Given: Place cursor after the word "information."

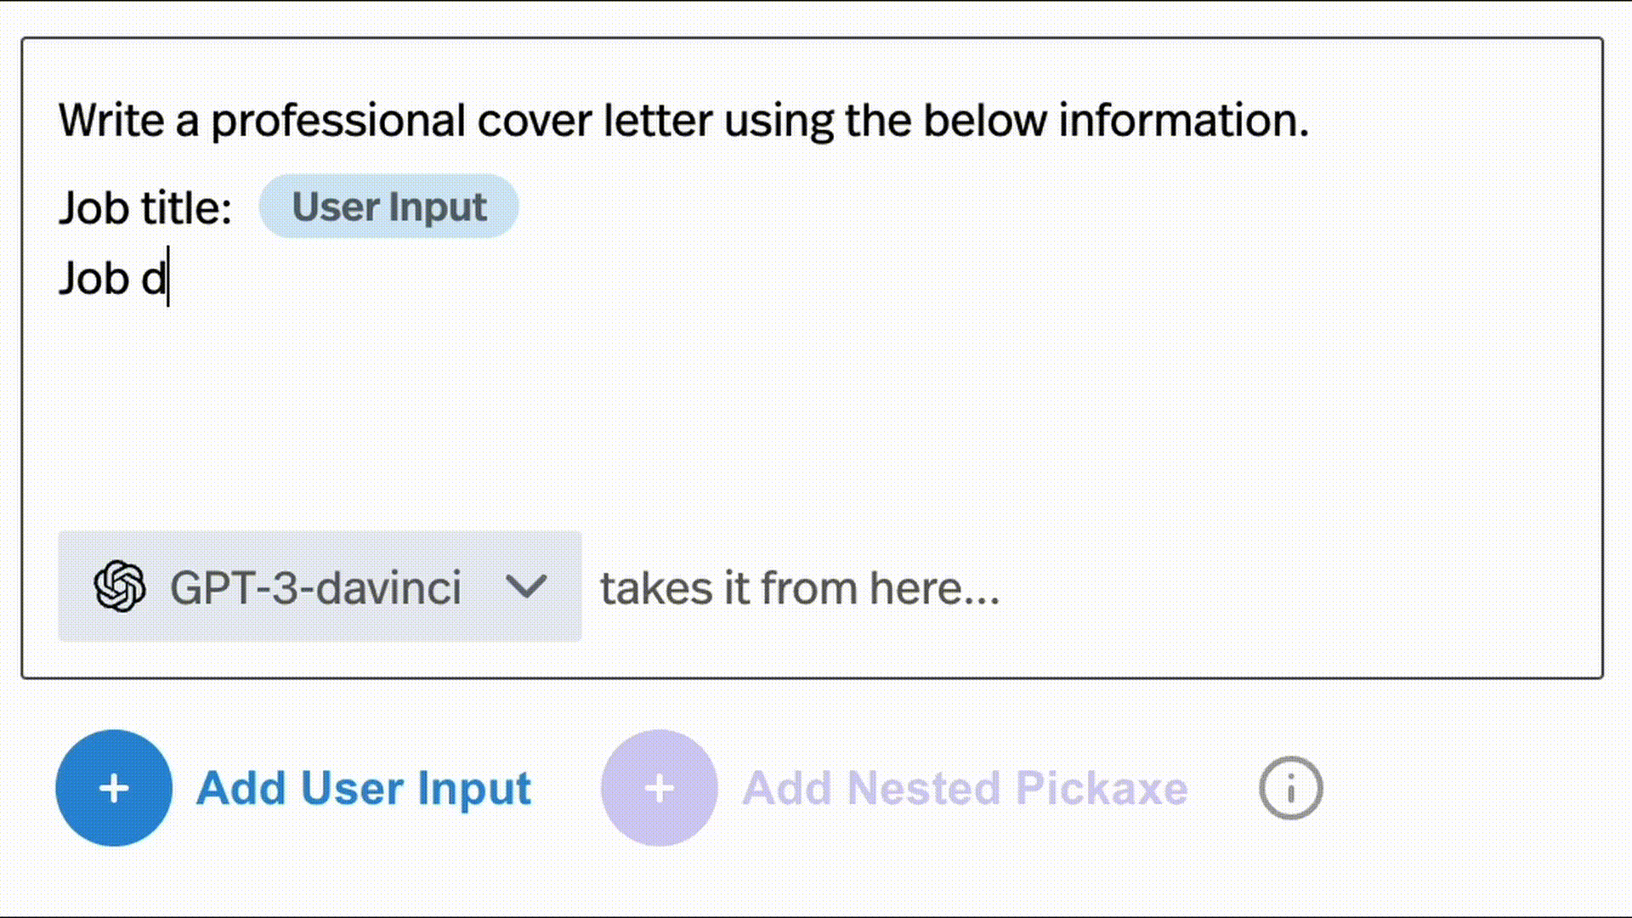Looking at the screenshot, I should click(x=1310, y=120).
